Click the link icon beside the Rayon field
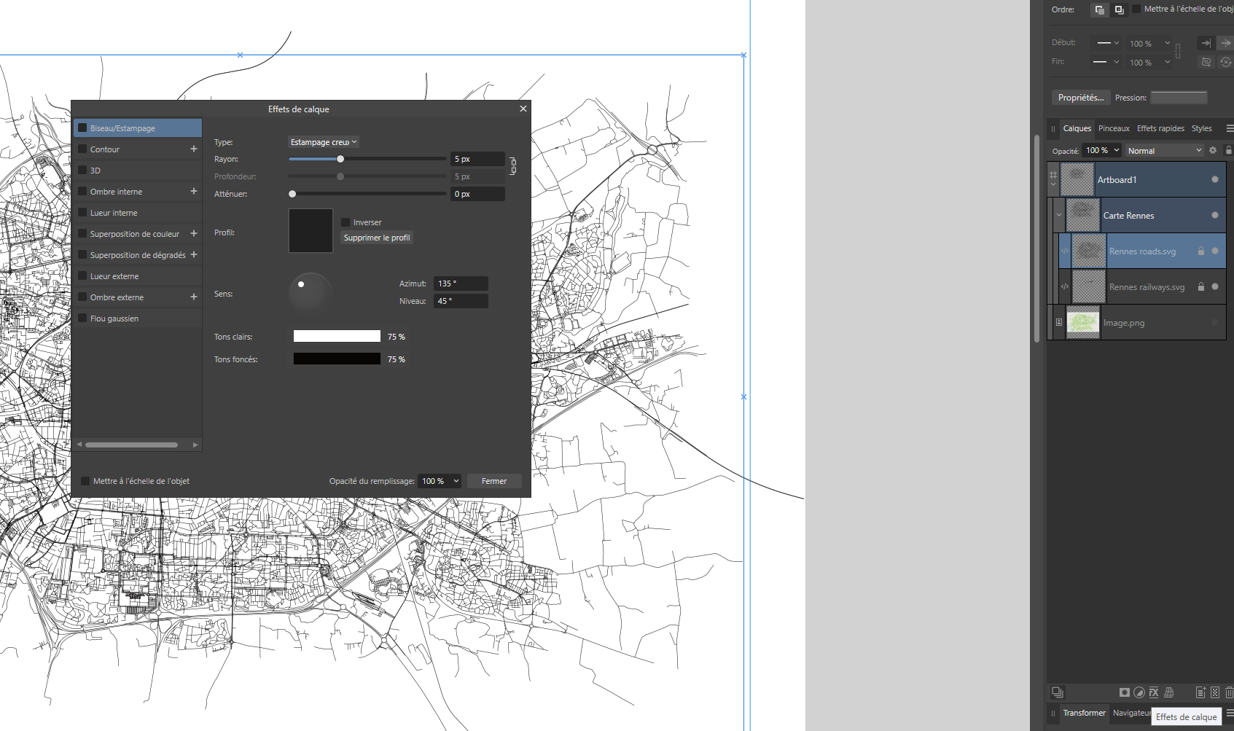The height and width of the screenshot is (731, 1234). (513, 166)
